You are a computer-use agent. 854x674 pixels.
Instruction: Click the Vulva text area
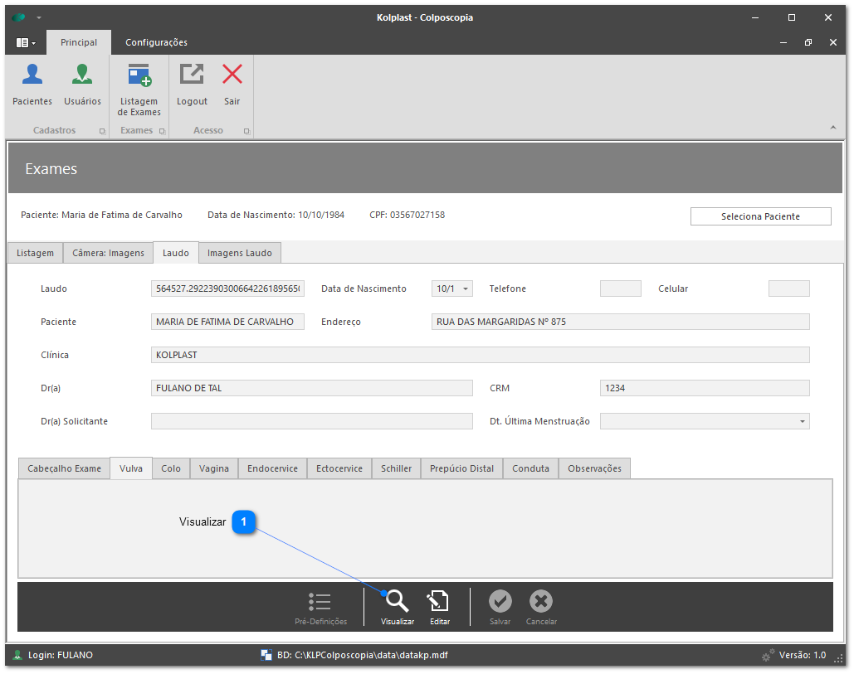(426, 529)
